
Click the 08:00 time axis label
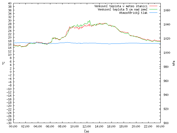tap(62, 126)
